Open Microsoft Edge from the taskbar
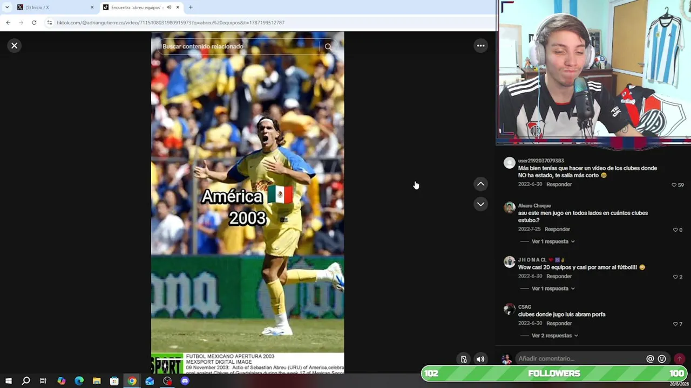 [x=79, y=381]
